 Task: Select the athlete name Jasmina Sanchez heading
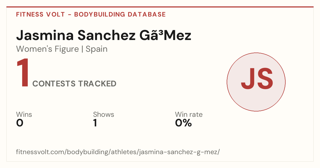click(104, 35)
